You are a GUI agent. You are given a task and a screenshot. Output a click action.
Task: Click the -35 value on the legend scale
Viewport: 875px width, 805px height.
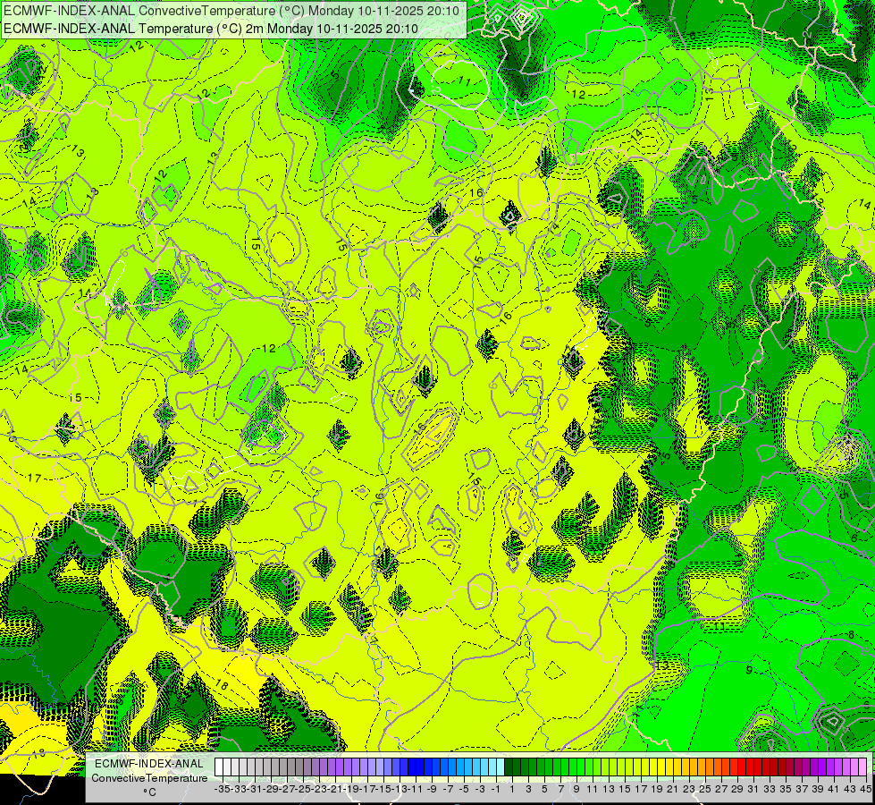[x=223, y=790]
